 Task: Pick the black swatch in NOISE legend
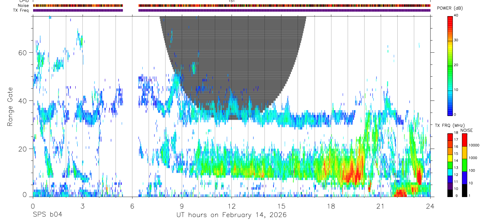[464, 190]
